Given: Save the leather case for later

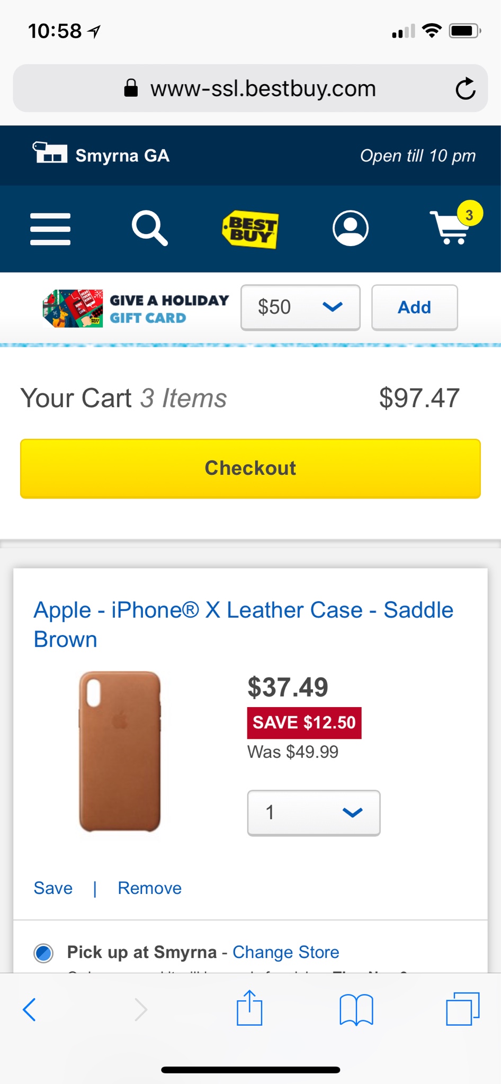Looking at the screenshot, I should tap(53, 888).
